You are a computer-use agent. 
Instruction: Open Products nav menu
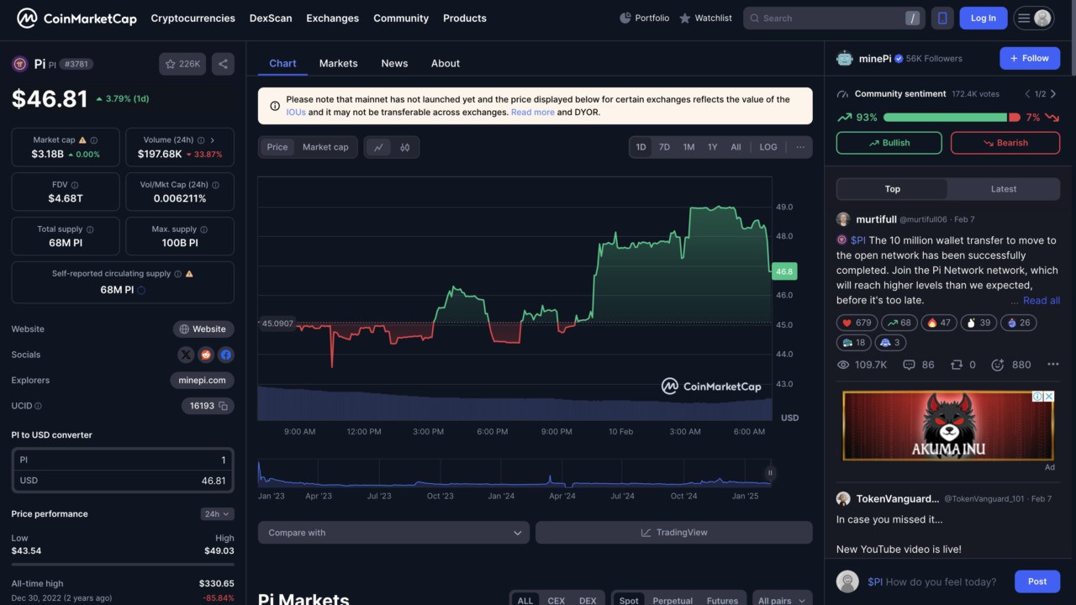(x=465, y=18)
